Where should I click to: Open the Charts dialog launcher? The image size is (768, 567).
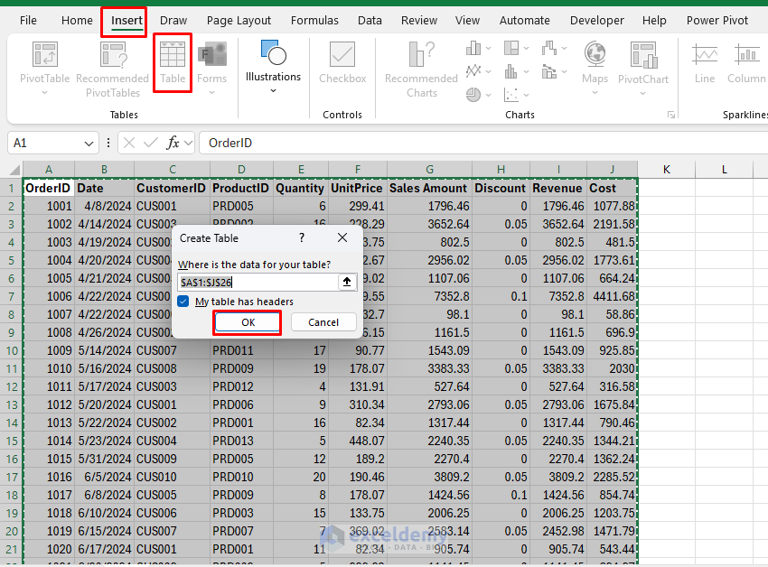(671, 115)
